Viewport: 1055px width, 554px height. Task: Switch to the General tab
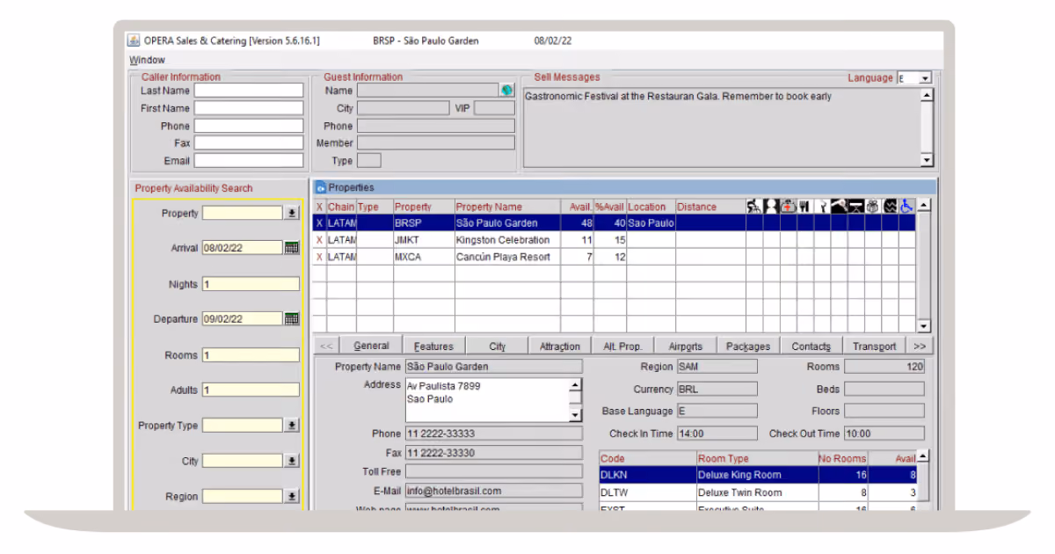pos(371,346)
